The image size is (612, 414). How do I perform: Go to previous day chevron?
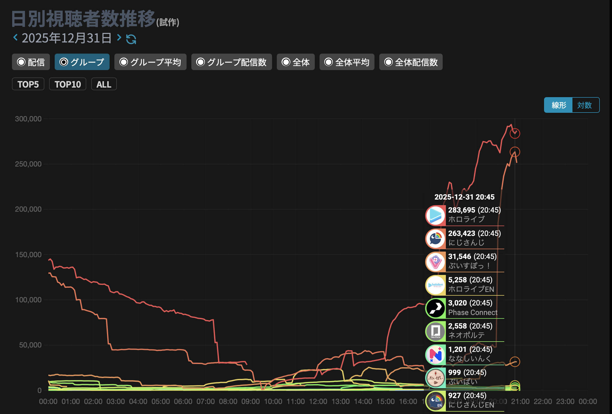click(15, 38)
